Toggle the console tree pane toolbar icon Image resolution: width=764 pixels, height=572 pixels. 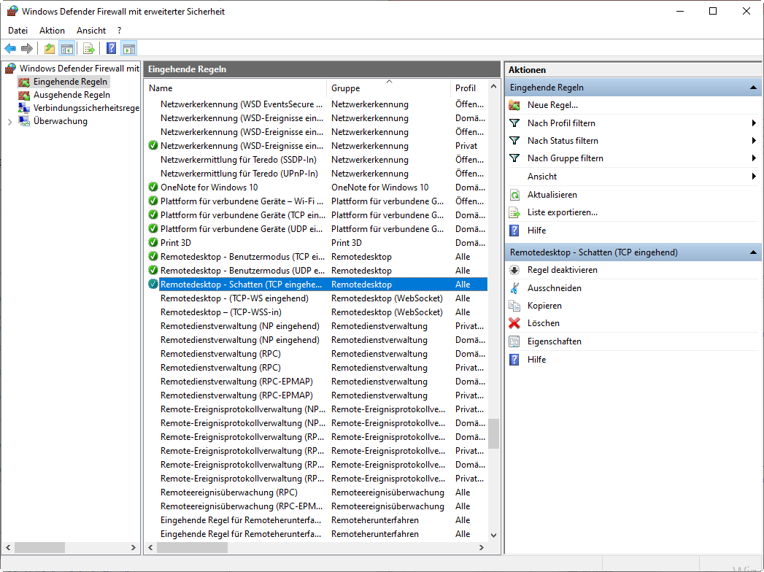tap(66, 49)
